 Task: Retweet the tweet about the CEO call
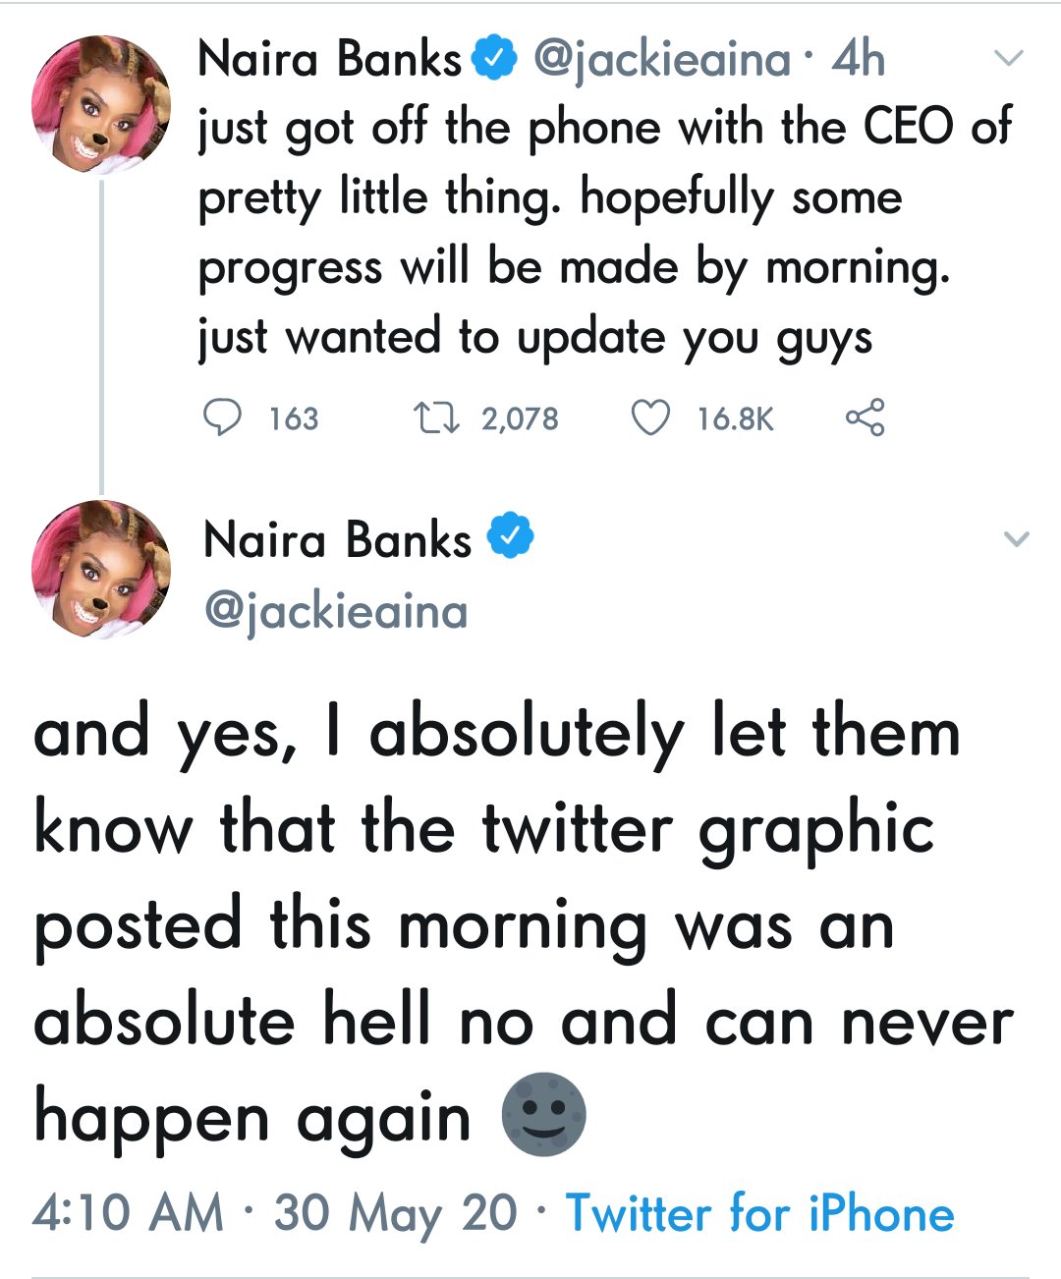tap(435, 418)
